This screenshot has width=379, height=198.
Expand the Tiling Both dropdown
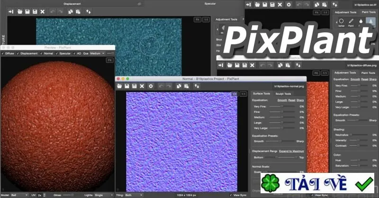click(134, 195)
